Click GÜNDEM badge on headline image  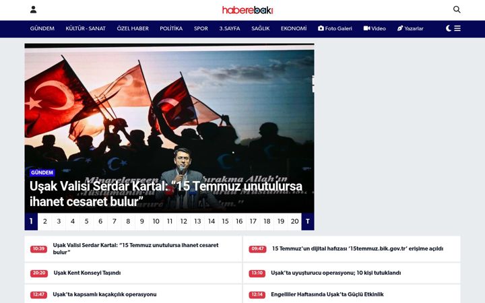click(x=42, y=172)
